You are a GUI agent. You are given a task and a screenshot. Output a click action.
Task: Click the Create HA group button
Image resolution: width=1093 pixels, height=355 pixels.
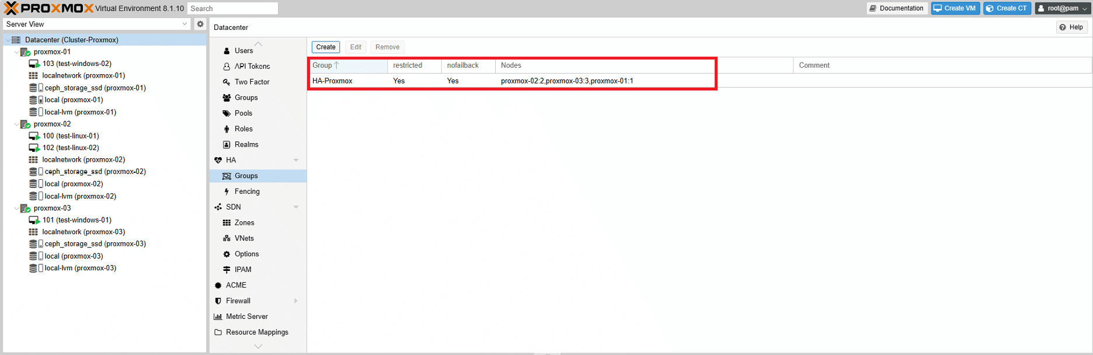pos(326,47)
